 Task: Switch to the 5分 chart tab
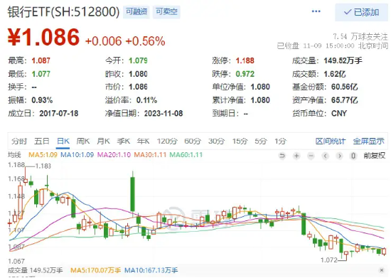[261, 141]
